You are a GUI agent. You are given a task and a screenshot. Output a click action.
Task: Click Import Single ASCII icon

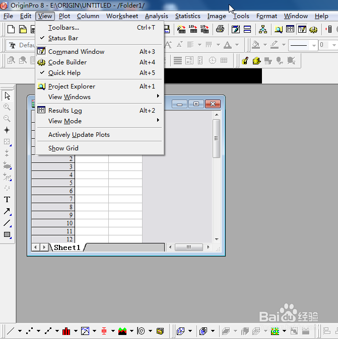[x=193, y=29]
